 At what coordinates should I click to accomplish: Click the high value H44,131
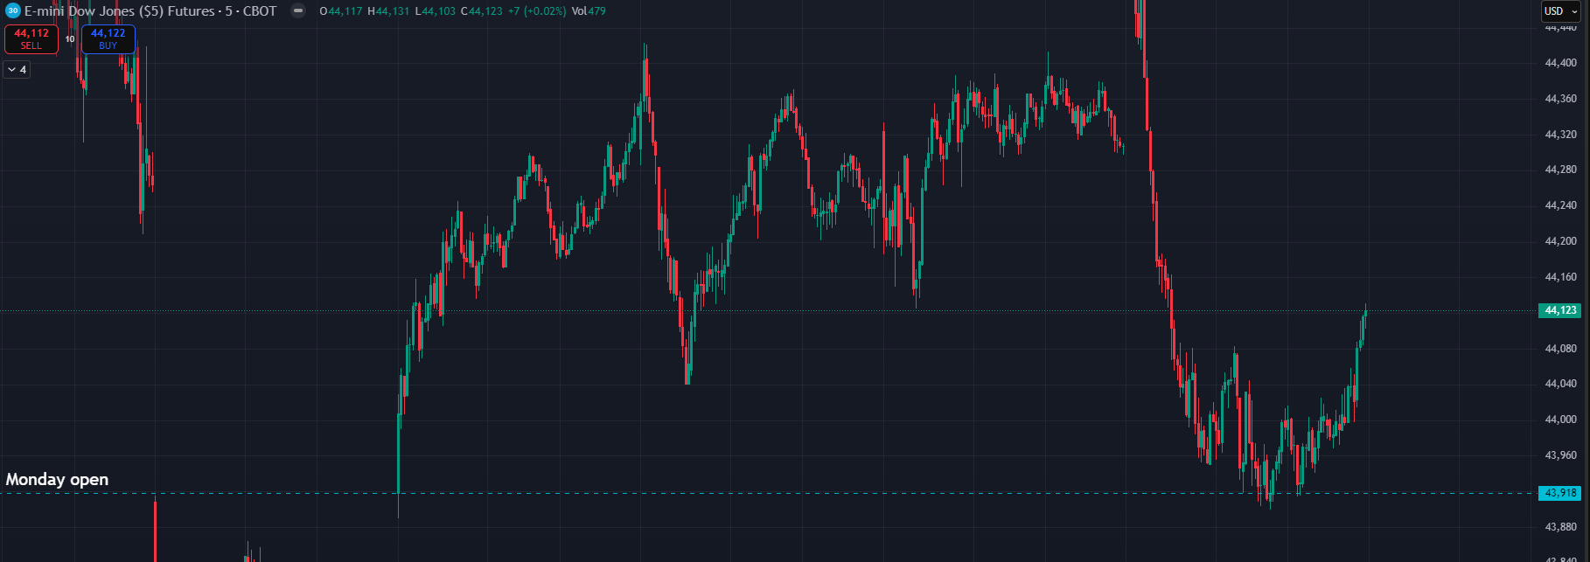pyautogui.click(x=389, y=11)
